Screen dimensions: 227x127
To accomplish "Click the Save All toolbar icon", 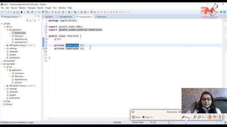I will 17,12.
